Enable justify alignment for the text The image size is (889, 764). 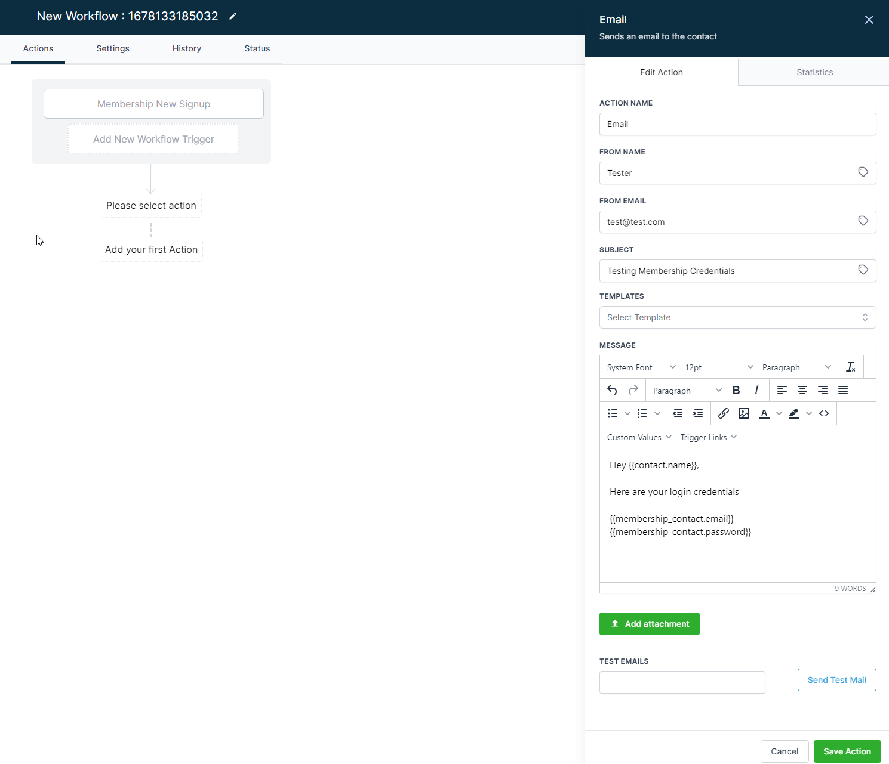pyautogui.click(x=843, y=390)
